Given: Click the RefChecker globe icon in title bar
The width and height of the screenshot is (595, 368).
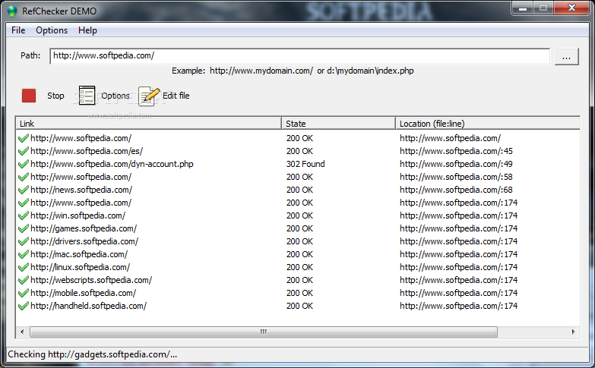Looking at the screenshot, I should point(12,11).
